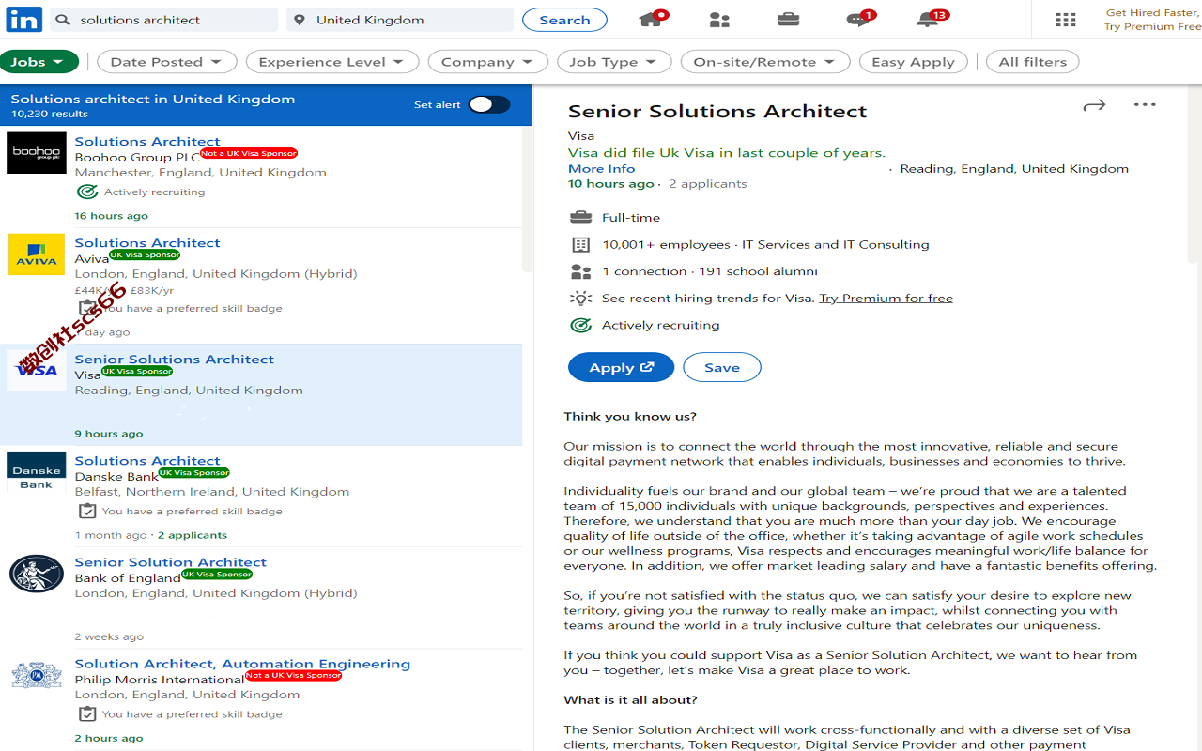Viewport: 1202px width, 751px height.
Task: Open the Job Type filter dropdown
Action: point(614,62)
